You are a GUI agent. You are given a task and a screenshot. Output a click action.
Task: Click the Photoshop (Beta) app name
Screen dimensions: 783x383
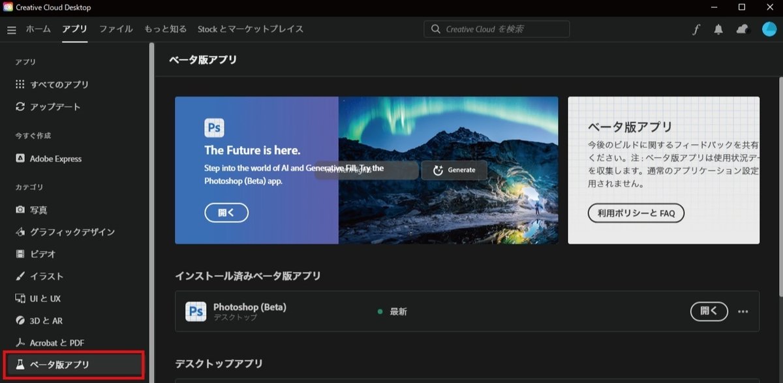coord(250,307)
